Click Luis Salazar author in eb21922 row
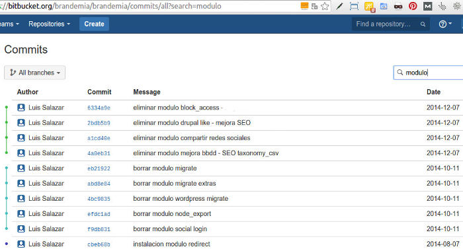463x251 pixels. point(46,168)
